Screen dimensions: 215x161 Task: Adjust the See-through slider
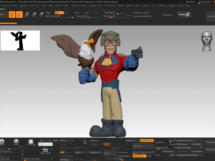[x=206, y=2]
